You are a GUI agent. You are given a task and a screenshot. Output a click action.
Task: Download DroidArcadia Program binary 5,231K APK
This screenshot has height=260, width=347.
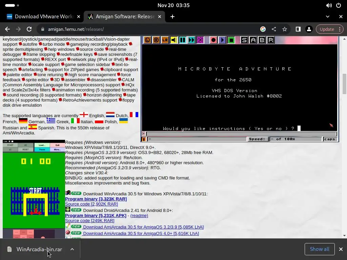96,216
